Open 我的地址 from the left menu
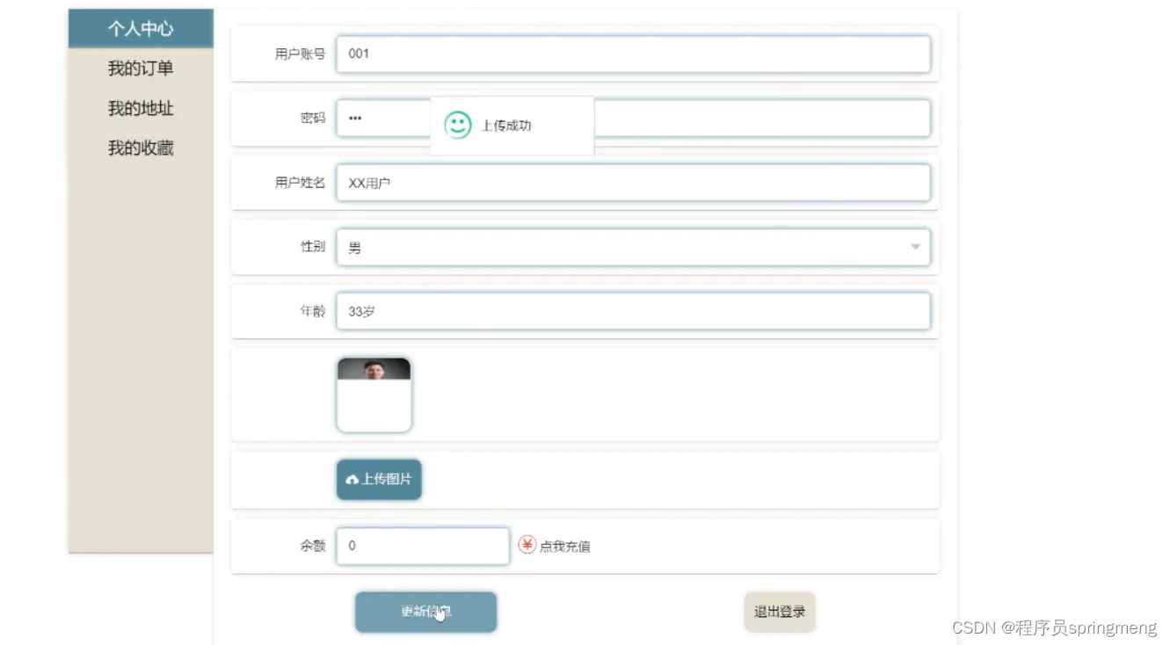 click(x=142, y=107)
